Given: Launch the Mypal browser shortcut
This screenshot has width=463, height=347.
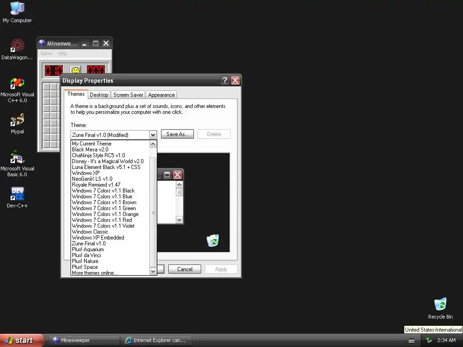Looking at the screenshot, I should [x=17, y=124].
